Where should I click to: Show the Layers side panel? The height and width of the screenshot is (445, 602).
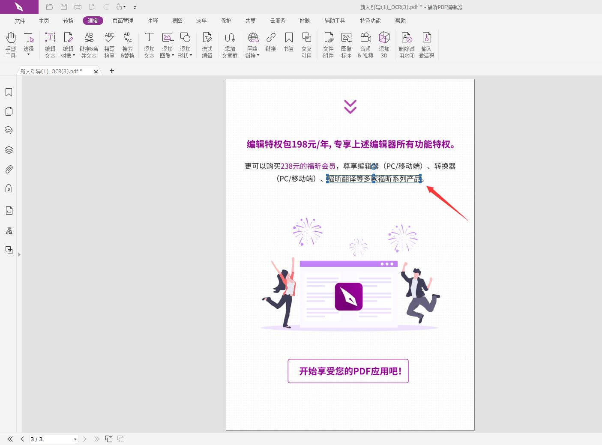(x=9, y=150)
